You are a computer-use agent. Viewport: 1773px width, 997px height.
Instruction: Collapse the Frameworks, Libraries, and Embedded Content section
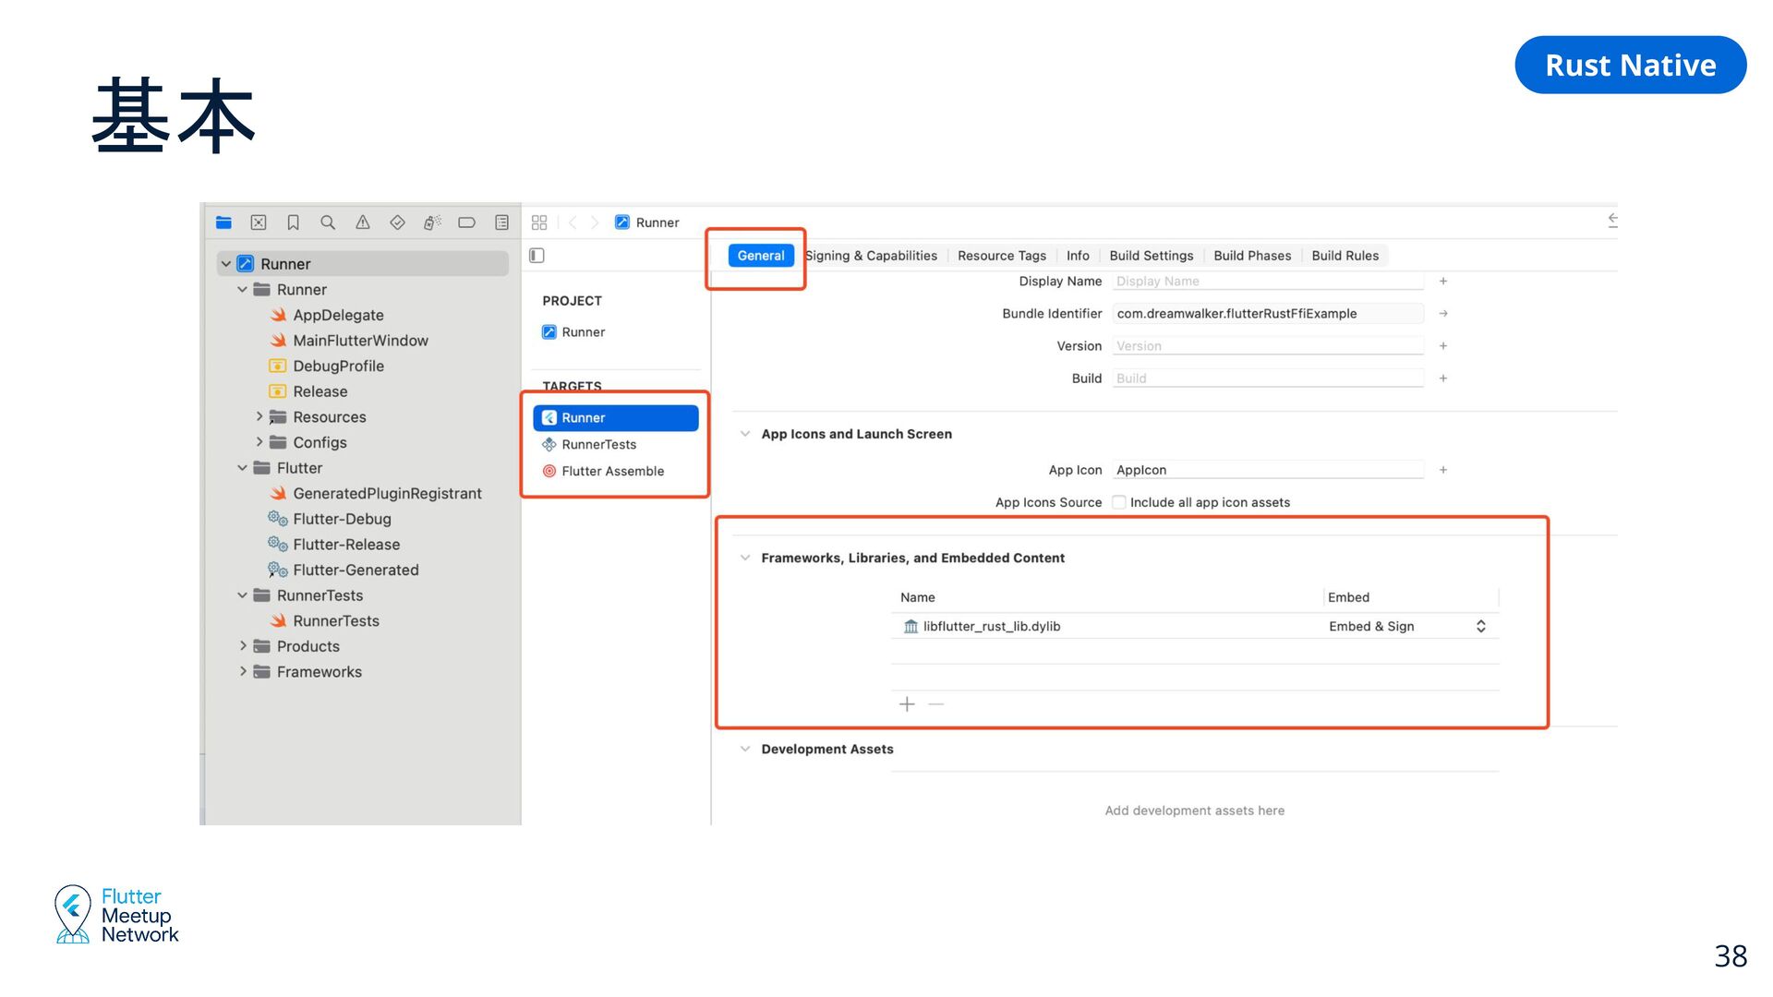745,558
